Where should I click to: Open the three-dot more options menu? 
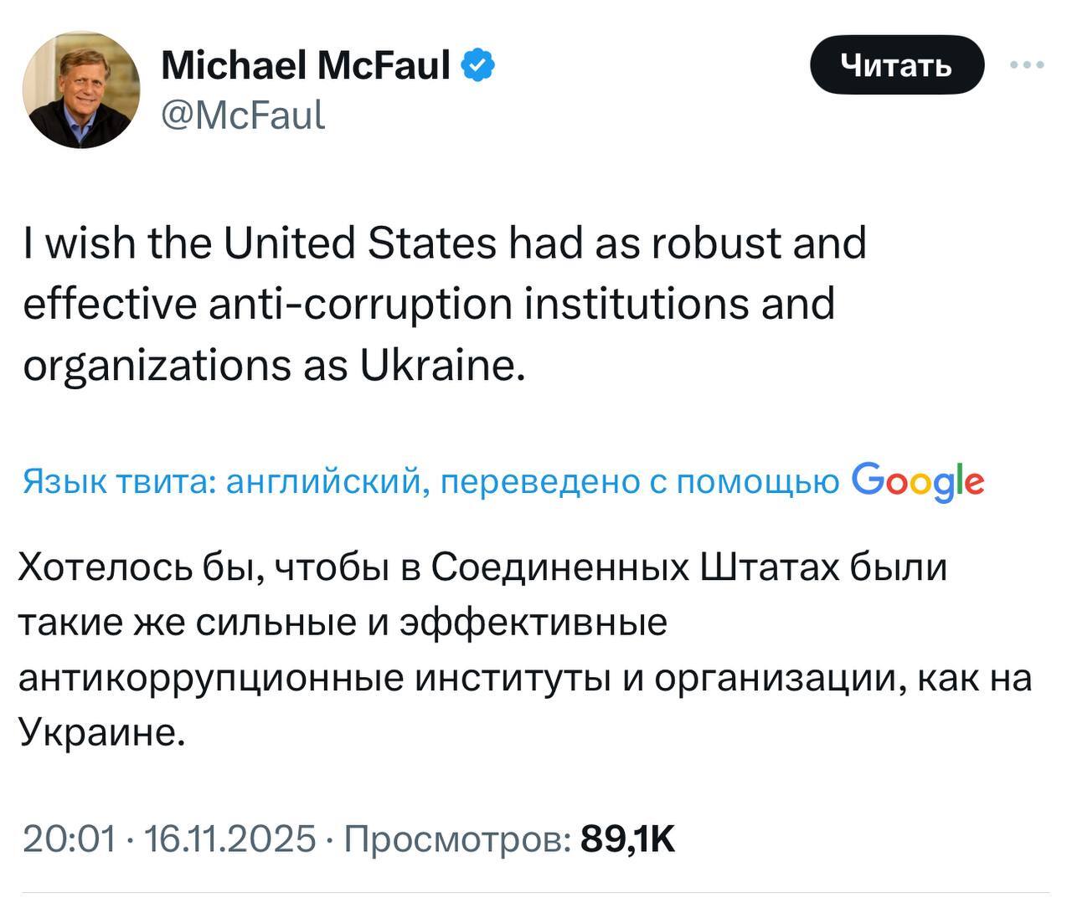tap(1027, 64)
